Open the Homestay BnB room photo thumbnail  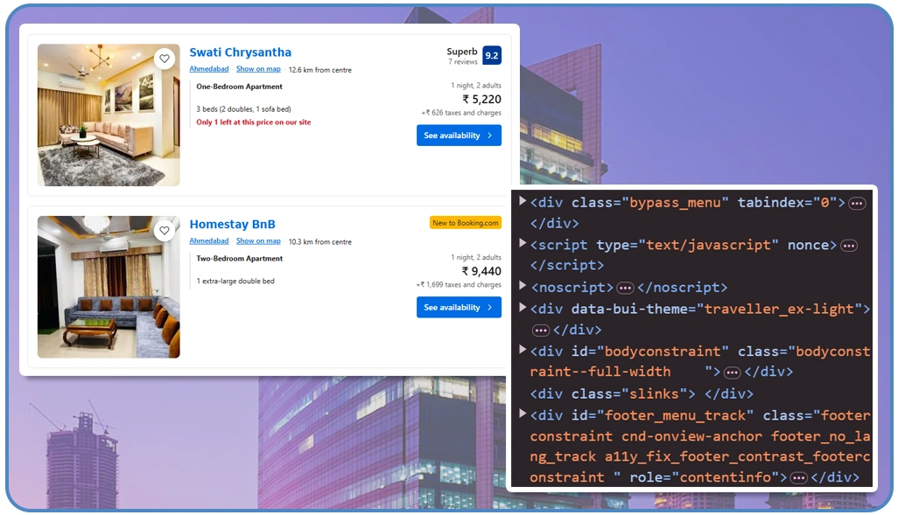point(108,287)
